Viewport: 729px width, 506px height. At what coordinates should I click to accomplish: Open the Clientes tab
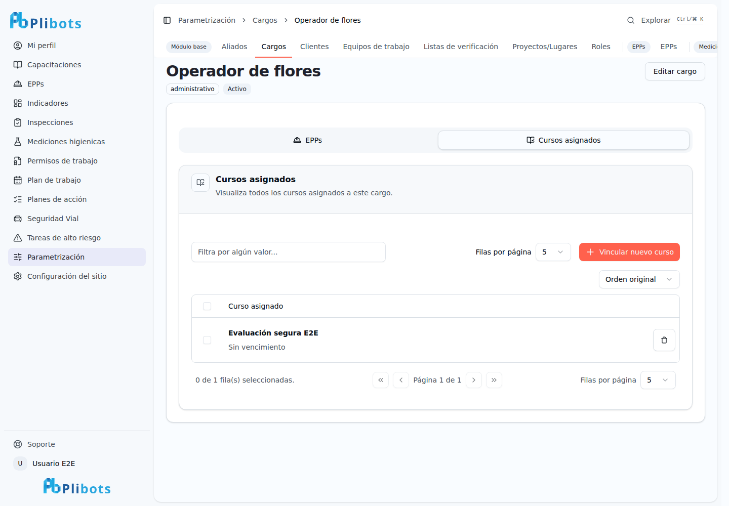pyautogui.click(x=314, y=47)
